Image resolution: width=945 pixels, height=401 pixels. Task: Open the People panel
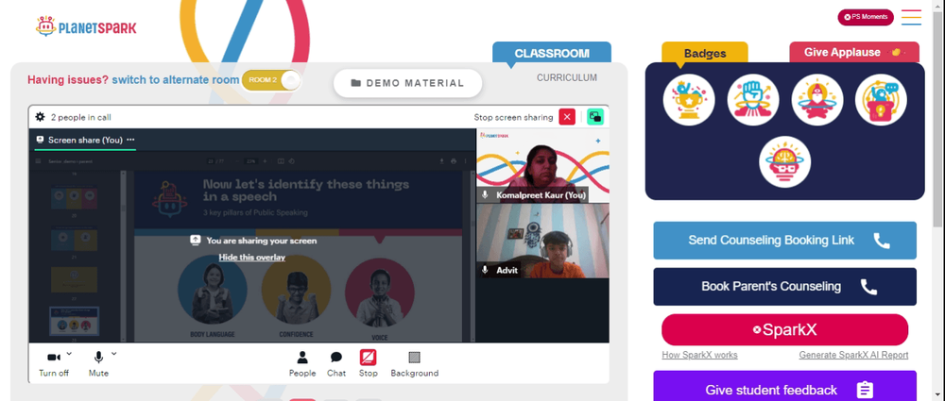(x=302, y=363)
